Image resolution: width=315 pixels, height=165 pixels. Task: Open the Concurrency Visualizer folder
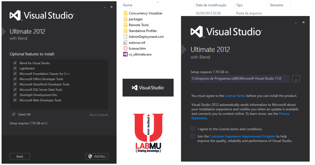point(145,13)
